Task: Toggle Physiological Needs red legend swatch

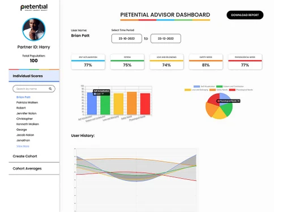Action: pos(232,90)
